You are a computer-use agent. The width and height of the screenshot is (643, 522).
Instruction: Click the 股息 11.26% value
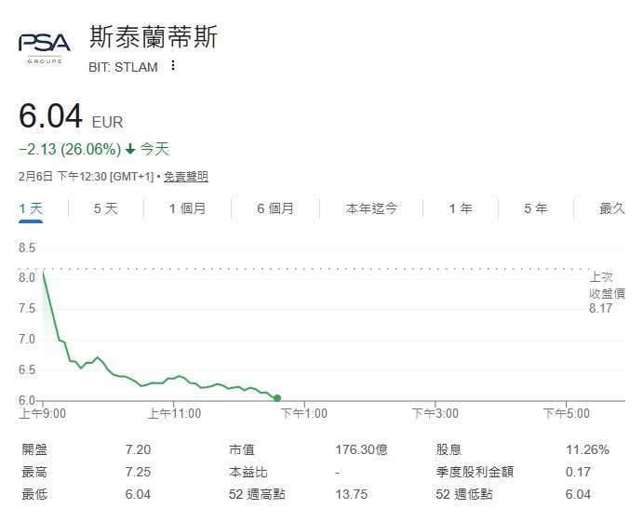[x=586, y=449]
